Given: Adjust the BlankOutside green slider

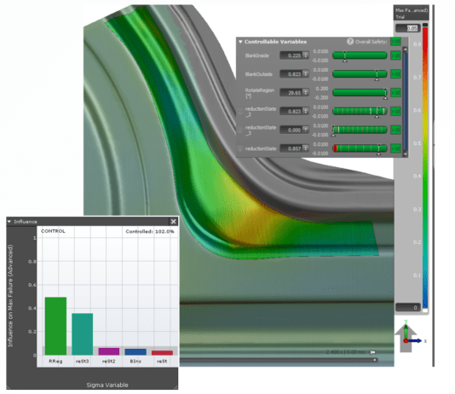Looking at the screenshot, I should [x=360, y=73].
